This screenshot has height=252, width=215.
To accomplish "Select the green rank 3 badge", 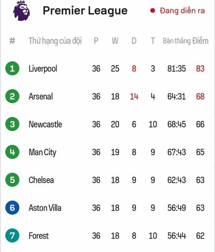I will pyautogui.click(x=12, y=124).
